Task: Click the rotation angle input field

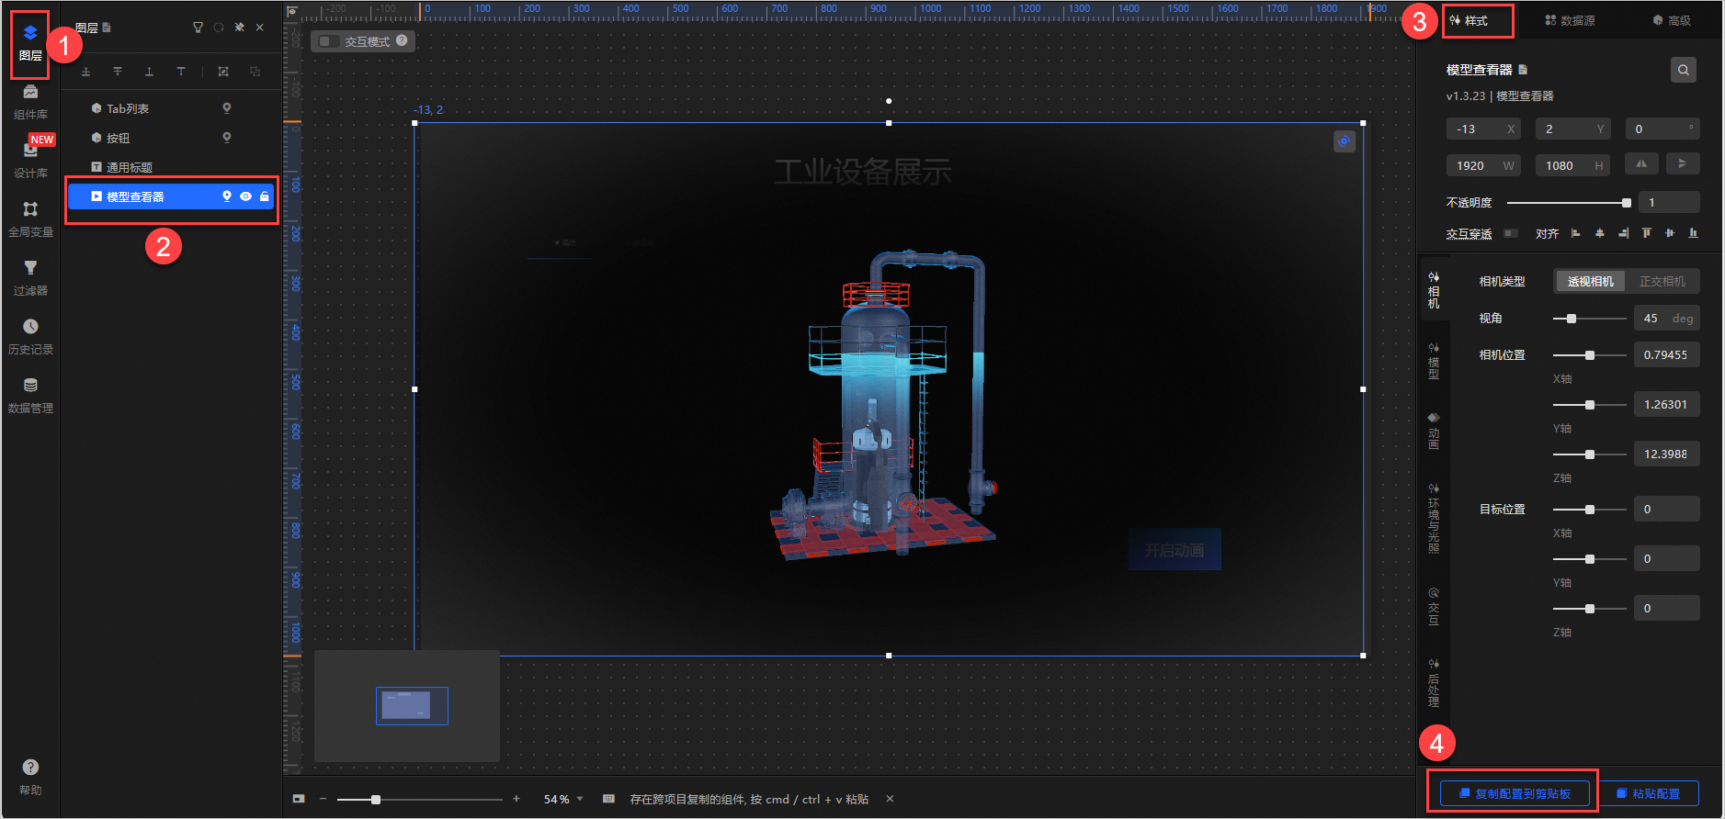Action: [x=1663, y=129]
